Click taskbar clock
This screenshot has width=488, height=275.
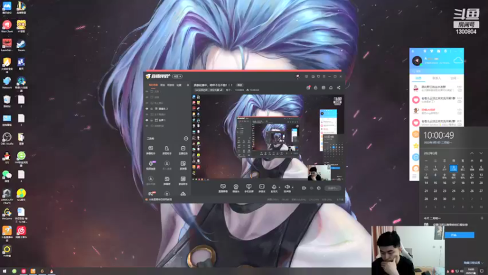[471, 271]
